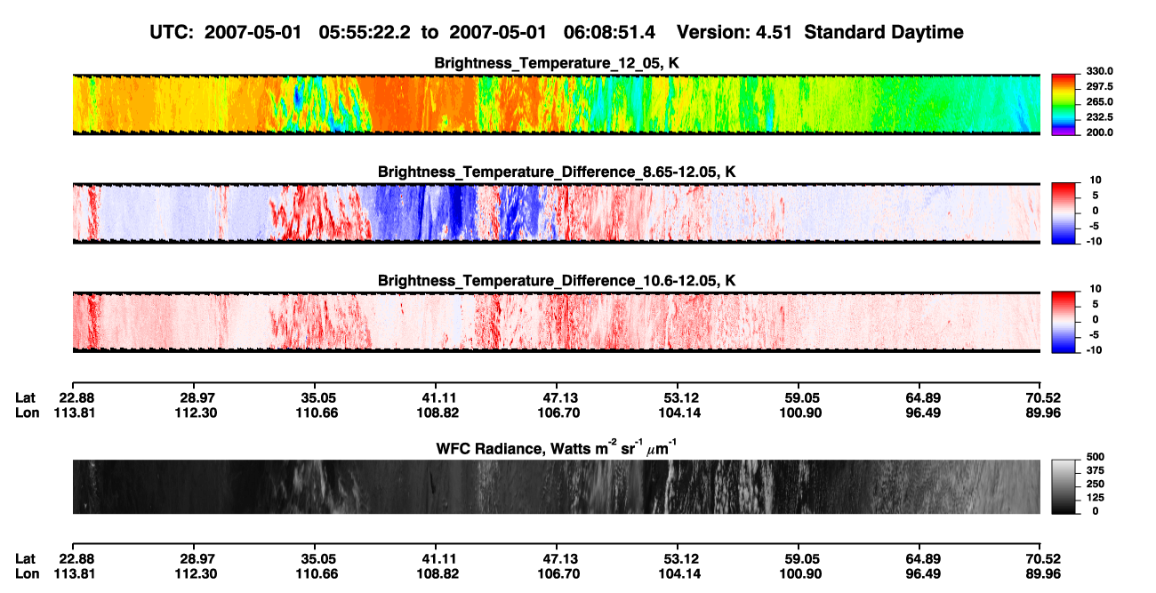This screenshot has width=1156, height=593.
Task: Click the 500 label on WFC colorbar
Action: [1094, 455]
